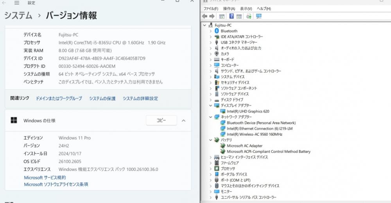Screen dimensions: 391x203
Task: Open the ファイル(F) menu
Action: [x=211, y=9]
